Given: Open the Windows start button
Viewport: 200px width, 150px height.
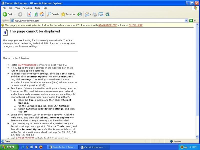Looking at the screenshot, I should click(x=9, y=147).
